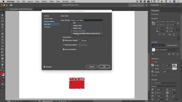
Task: Click Cancel in Text Frame Options
Action: click(92, 67)
